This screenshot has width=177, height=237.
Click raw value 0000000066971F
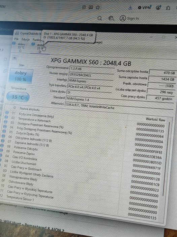pyautogui.click(x=147, y=167)
